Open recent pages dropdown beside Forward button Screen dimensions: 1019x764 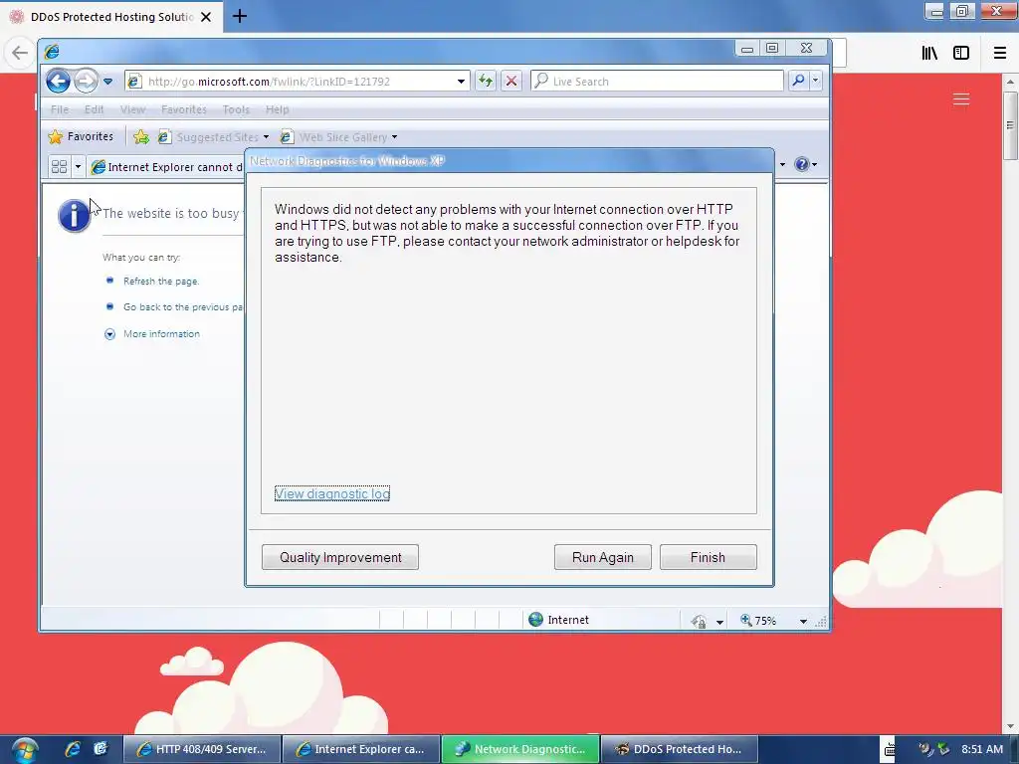(x=107, y=82)
